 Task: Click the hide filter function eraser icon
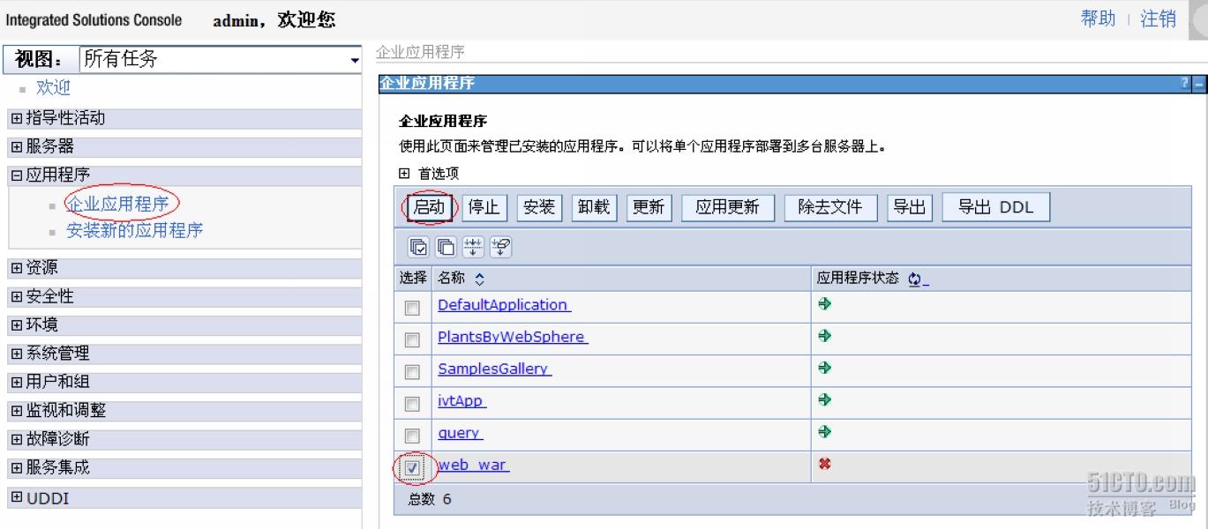coord(500,246)
